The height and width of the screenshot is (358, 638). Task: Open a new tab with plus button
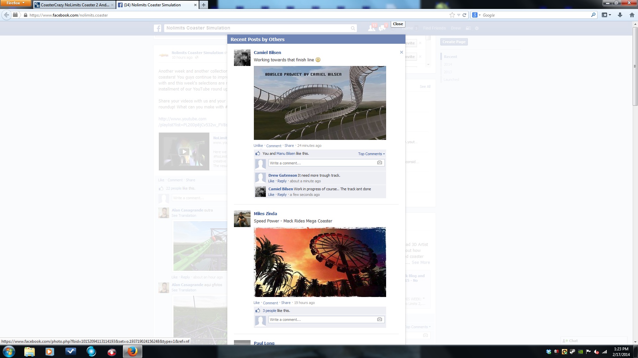click(203, 5)
